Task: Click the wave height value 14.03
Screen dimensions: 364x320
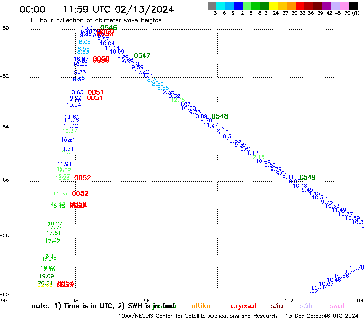Action: pyautogui.click(x=60, y=193)
